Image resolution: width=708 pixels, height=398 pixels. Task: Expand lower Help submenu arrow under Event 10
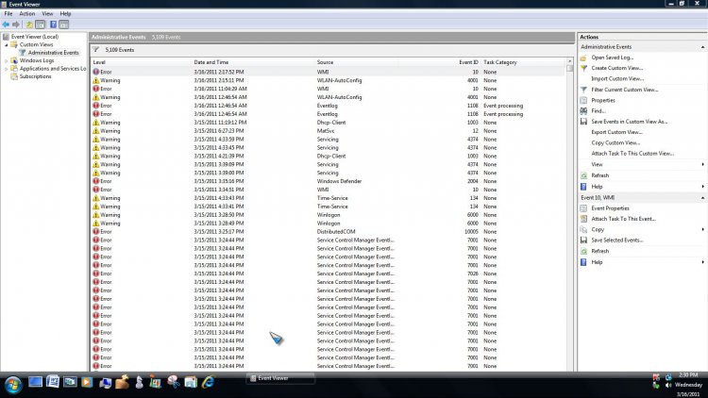click(x=703, y=262)
